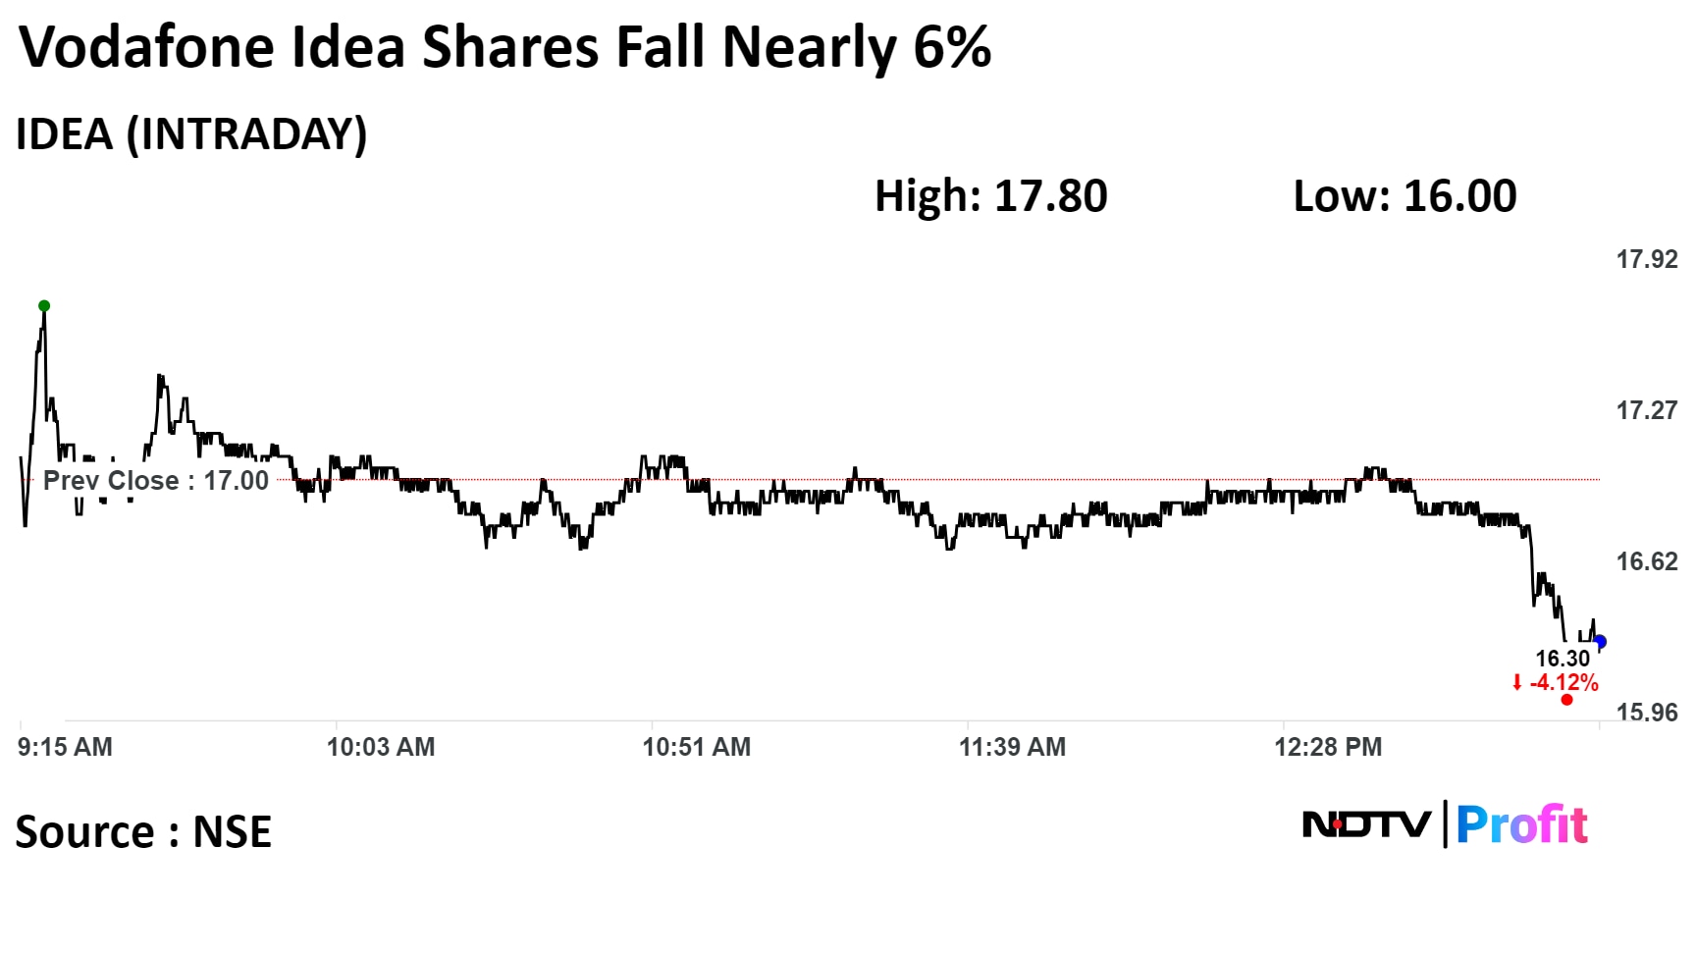Select the 11:39 AM time axis label
This screenshot has width=1696, height=954.
(x=1012, y=747)
